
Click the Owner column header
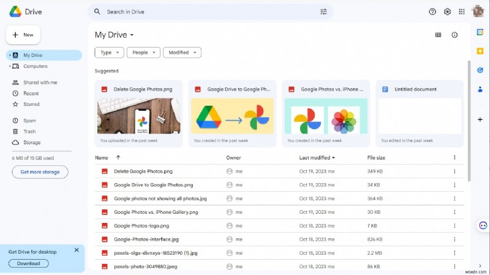pos(233,158)
